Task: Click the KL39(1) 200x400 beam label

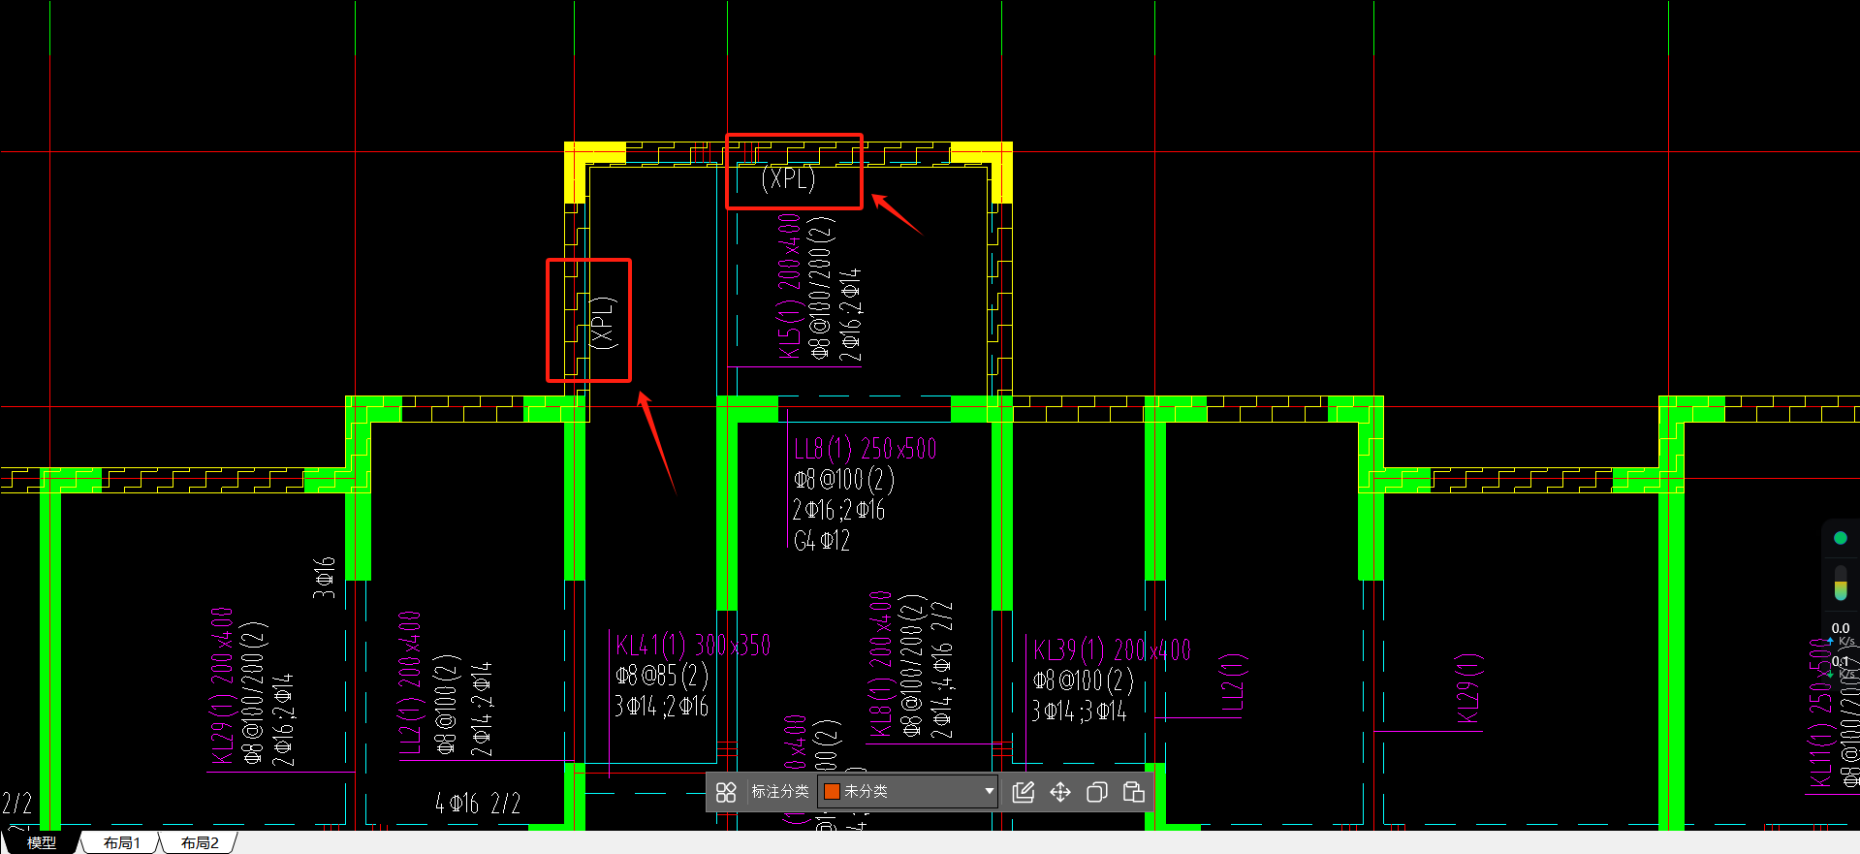Action: click(x=1112, y=649)
